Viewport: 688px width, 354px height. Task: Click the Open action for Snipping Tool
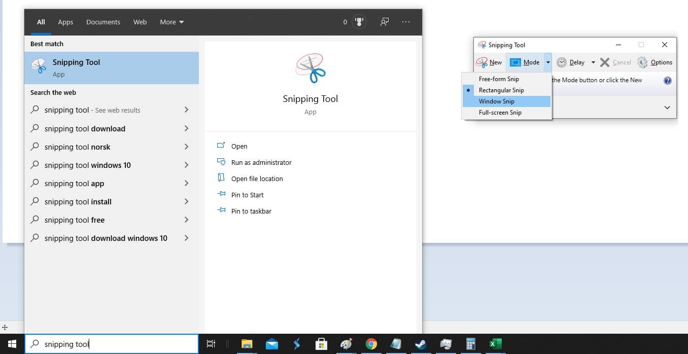pyautogui.click(x=238, y=146)
